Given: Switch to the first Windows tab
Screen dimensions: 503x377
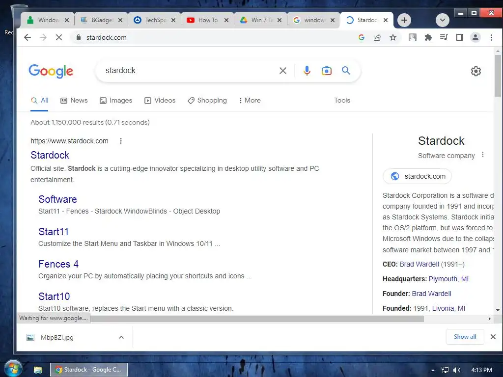Looking at the screenshot, I should [48, 20].
